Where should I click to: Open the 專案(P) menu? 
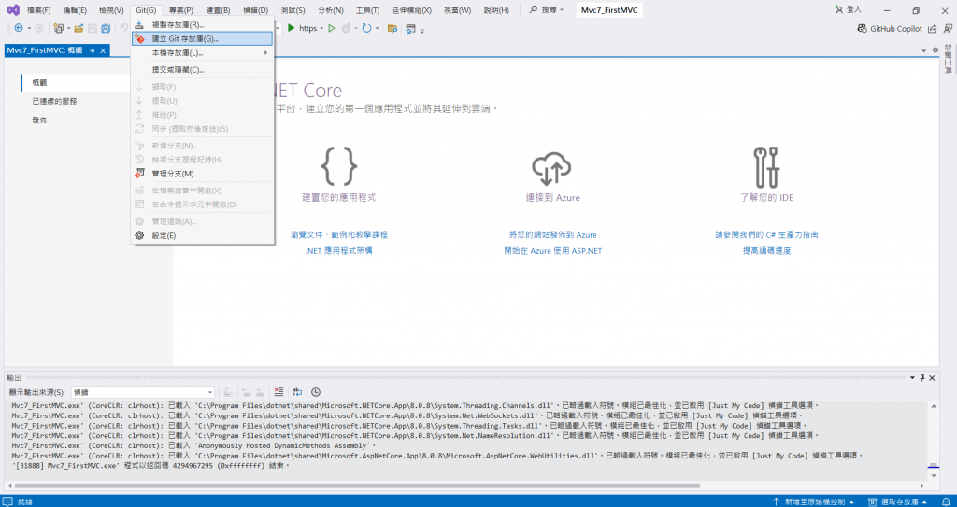tap(181, 10)
